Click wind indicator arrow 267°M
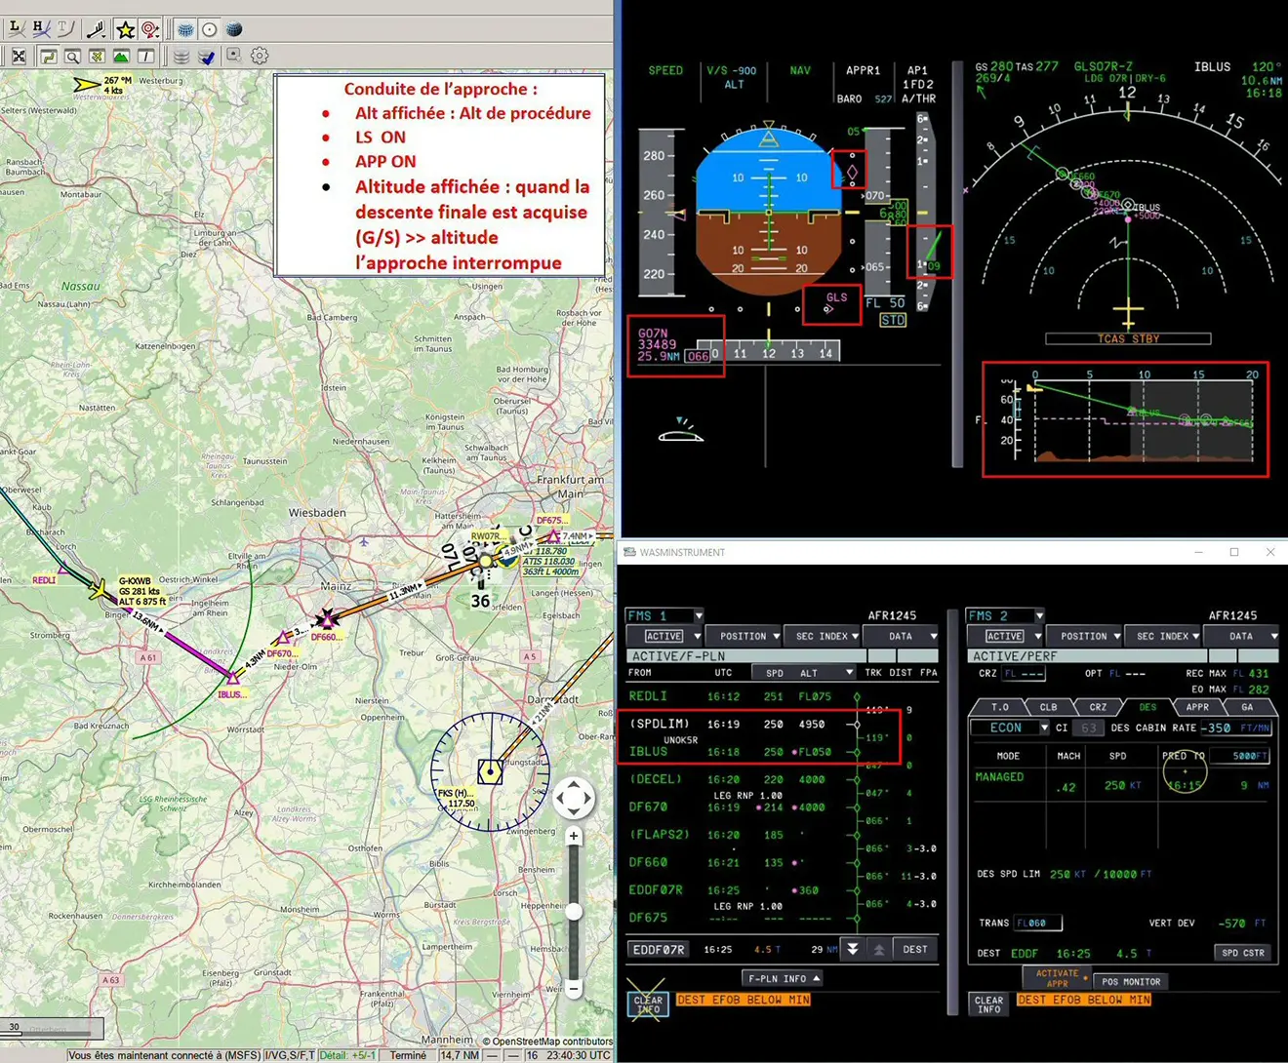 click(87, 85)
